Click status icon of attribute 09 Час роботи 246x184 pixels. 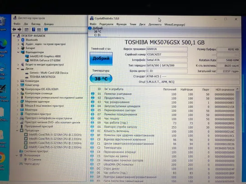92,123
